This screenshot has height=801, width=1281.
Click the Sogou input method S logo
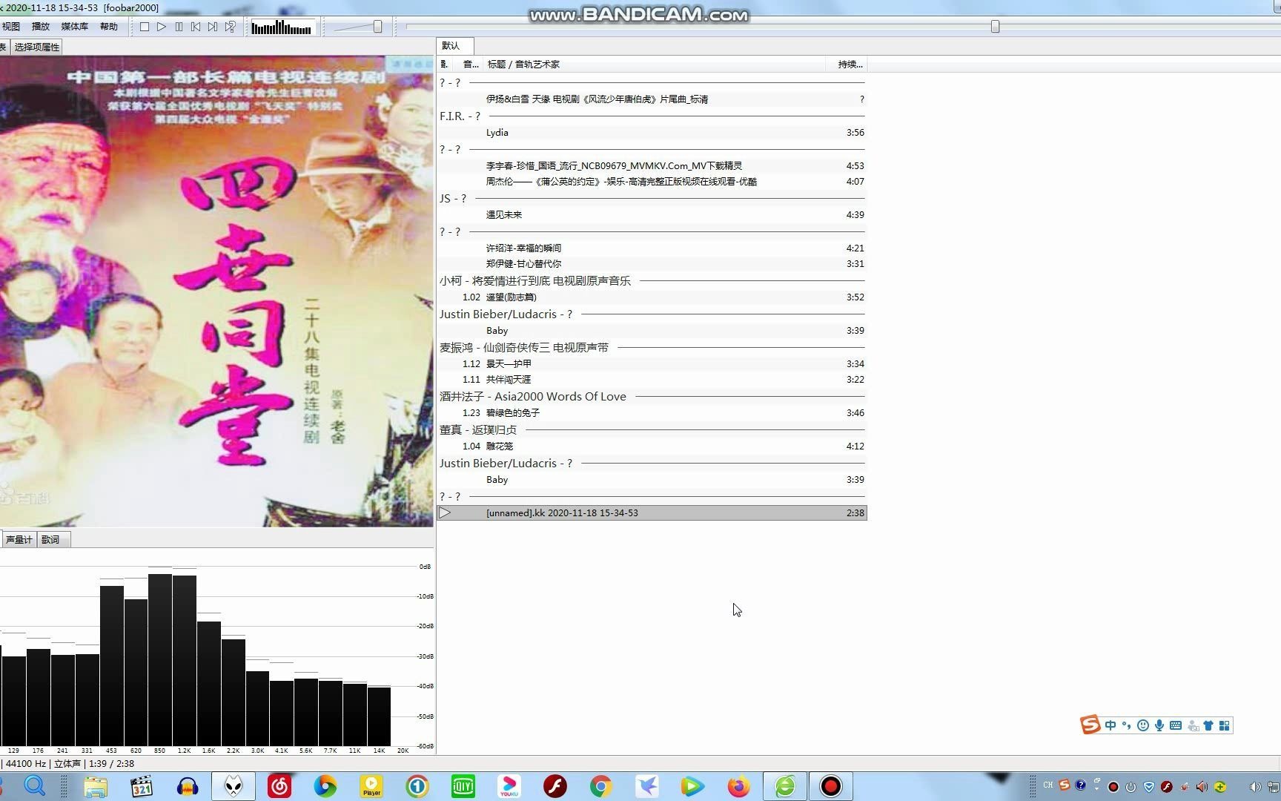[x=1090, y=725]
